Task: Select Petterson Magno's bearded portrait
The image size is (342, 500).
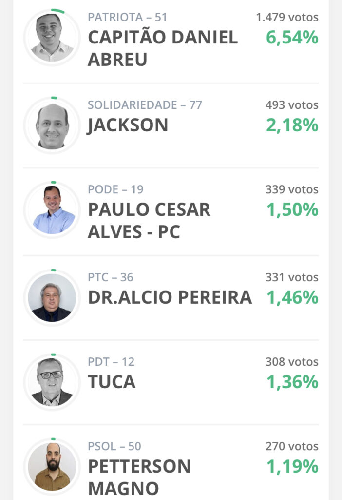Action: pos(52,466)
